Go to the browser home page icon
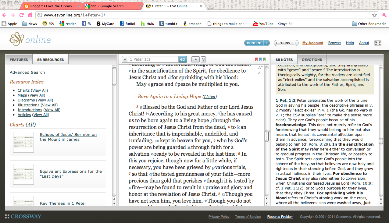389x223 pixels. (30, 15)
